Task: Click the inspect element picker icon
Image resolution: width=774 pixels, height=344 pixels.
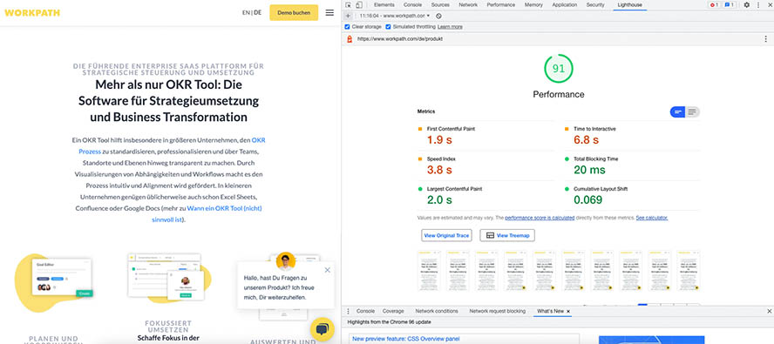Action: tap(348, 5)
